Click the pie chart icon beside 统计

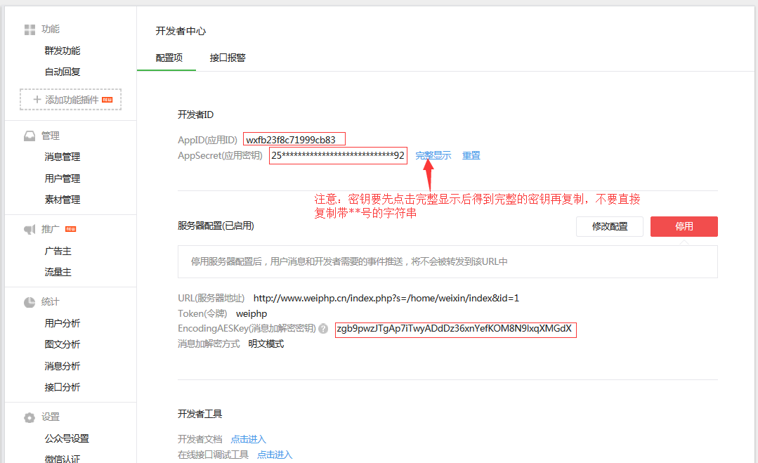28,301
